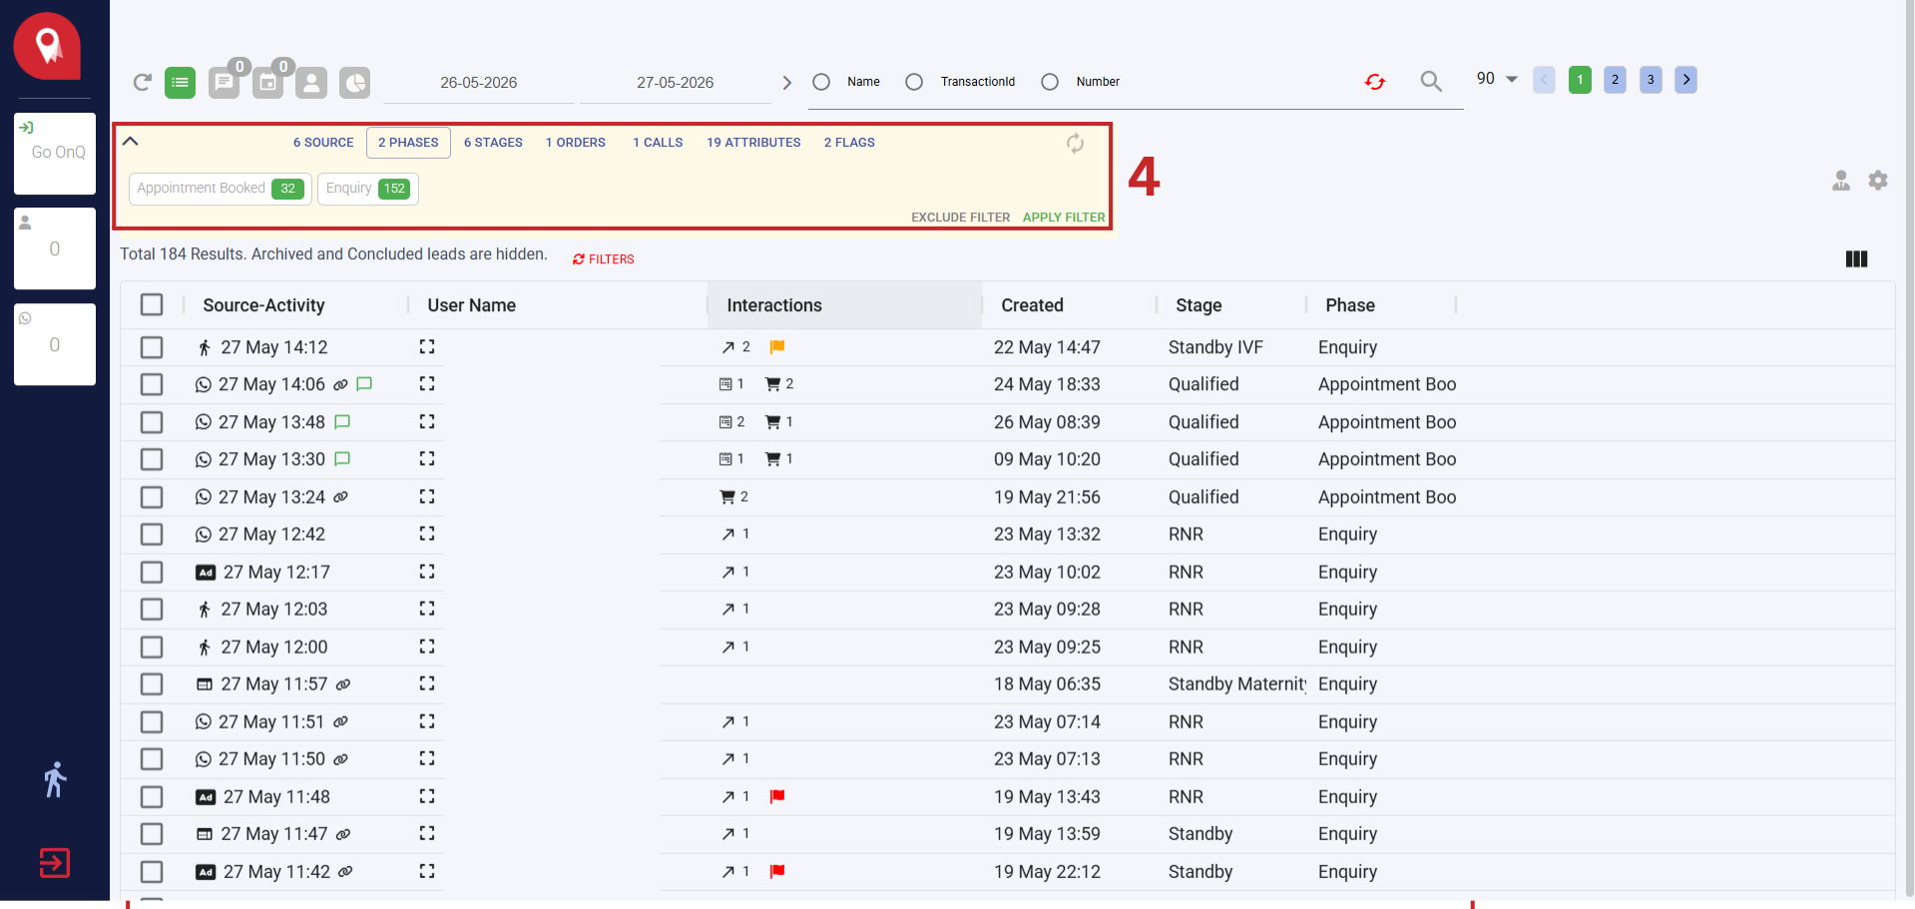
Task: Click APPLY FILTER
Action: (x=1064, y=218)
